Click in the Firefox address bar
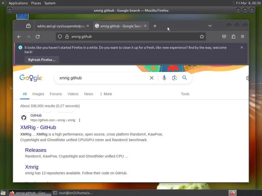The image size is (262, 196). point(131,37)
